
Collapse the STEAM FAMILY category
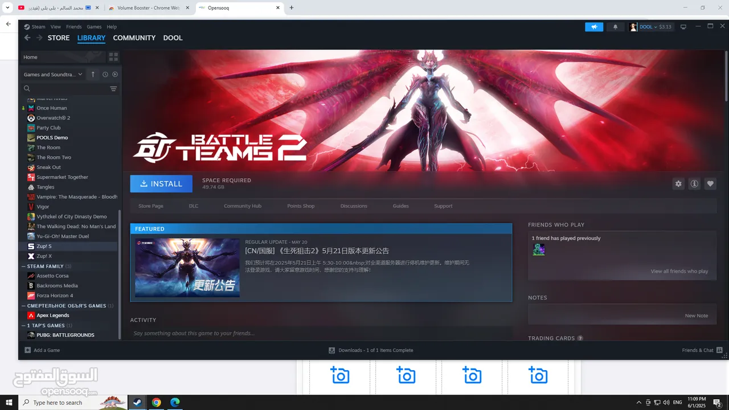coord(24,266)
